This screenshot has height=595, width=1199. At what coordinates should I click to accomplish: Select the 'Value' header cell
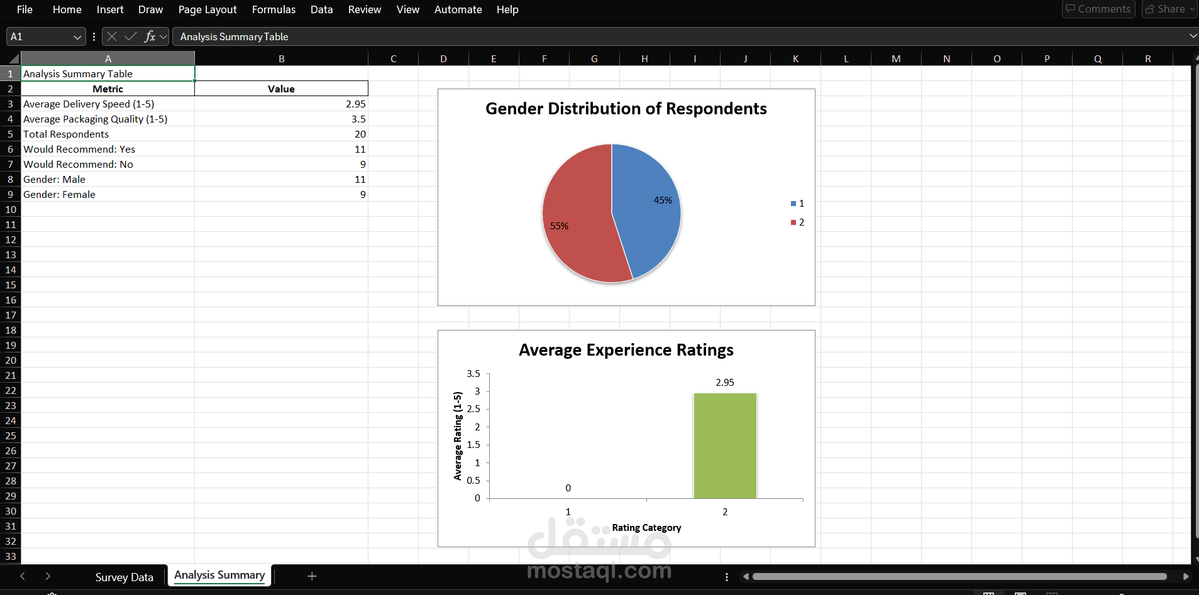[x=281, y=89]
